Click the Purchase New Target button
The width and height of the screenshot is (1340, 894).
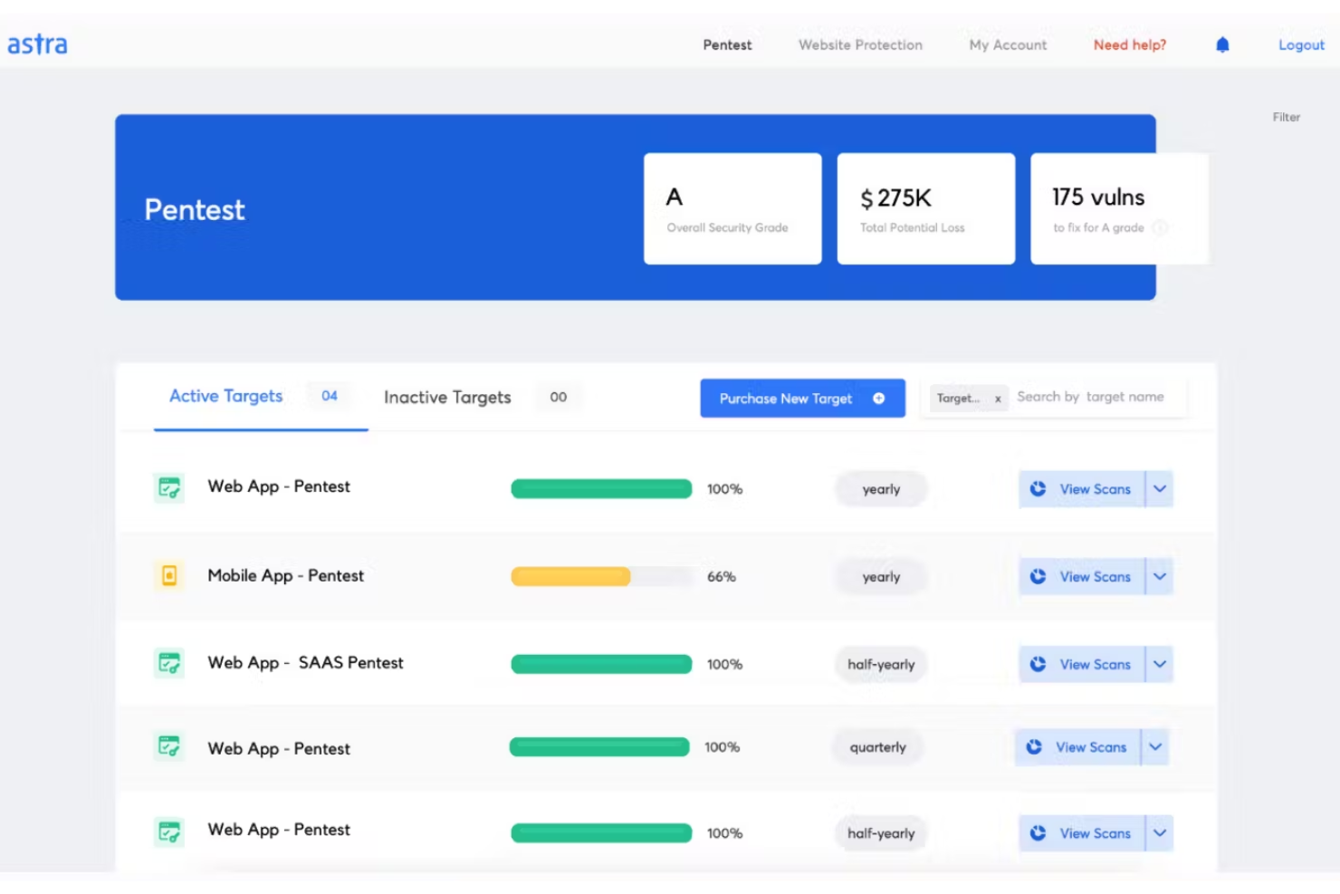click(x=785, y=399)
